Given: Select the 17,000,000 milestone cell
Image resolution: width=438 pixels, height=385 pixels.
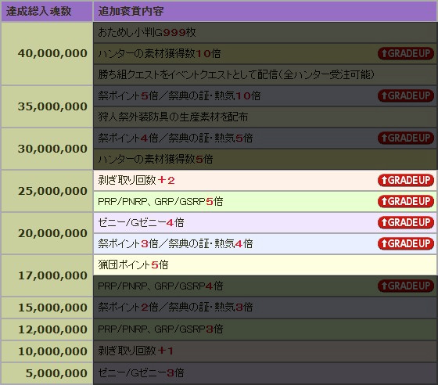Looking at the screenshot, I should click(47, 275).
